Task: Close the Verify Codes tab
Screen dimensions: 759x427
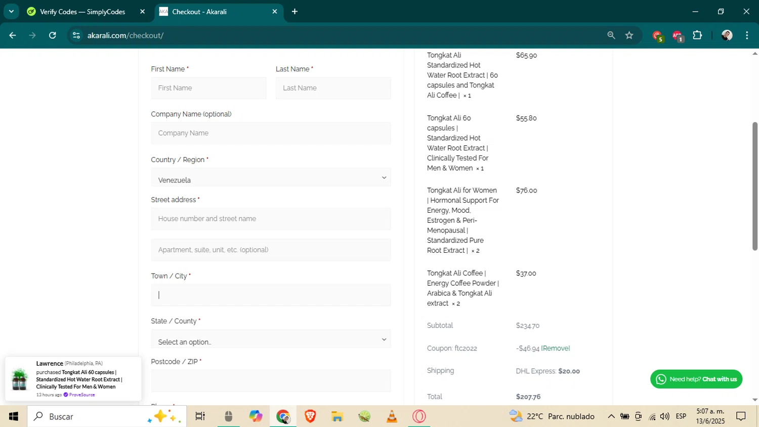Action: click(x=142, y=12)
